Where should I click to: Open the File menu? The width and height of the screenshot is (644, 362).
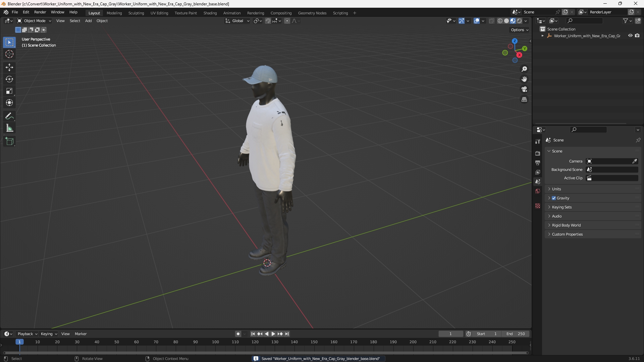pyautogui.click(x=15, y=12)
